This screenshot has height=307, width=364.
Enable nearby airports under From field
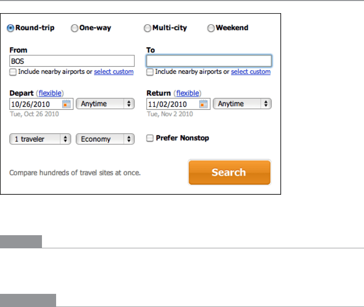coord(13,72)
